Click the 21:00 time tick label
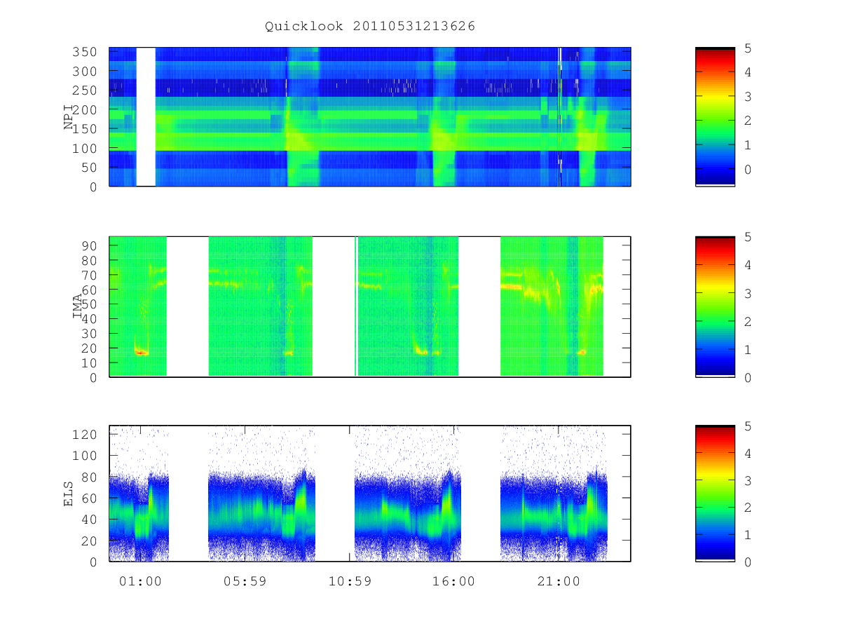Image resolution: width=841 pixels, height=631 pixels. point(559,581)
